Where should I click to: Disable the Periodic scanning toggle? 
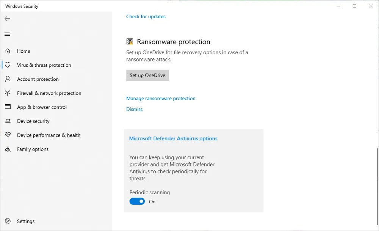pyautogui.click(x=137, y=201)
